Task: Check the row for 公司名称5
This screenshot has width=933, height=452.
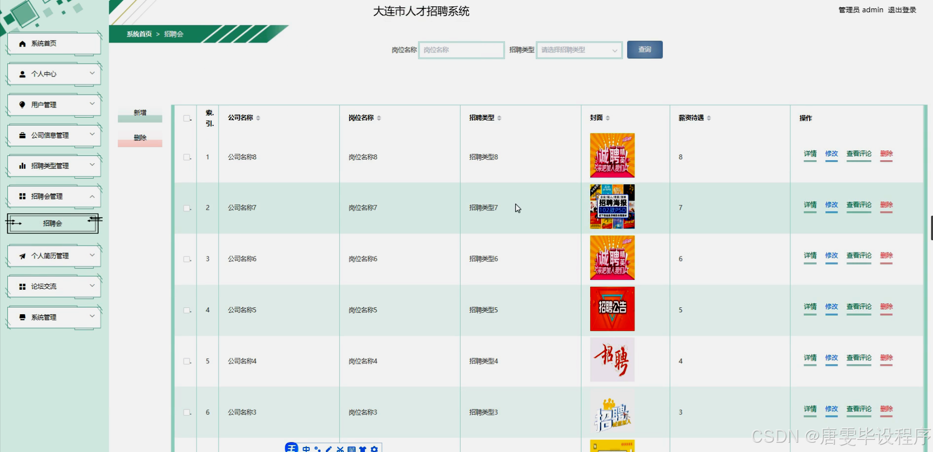Action: [187, 310]
